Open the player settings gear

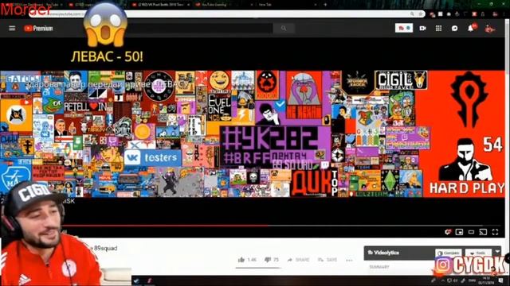448,231
